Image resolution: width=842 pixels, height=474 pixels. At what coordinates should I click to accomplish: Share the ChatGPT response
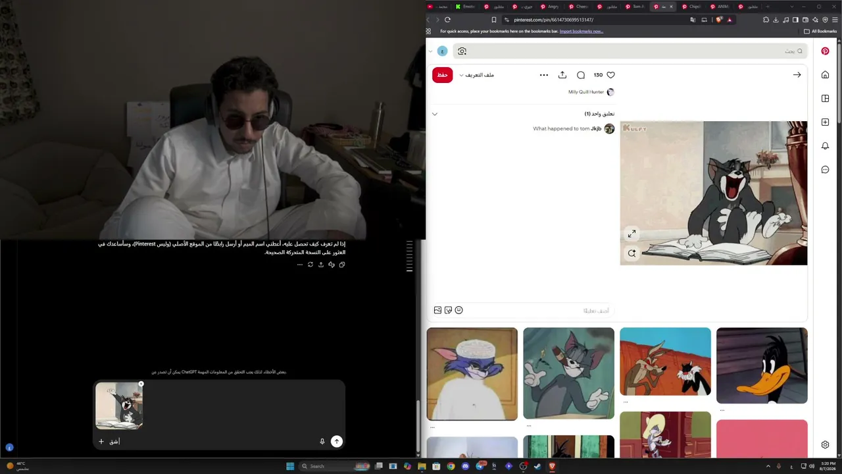pyautogui.click(x=321, y=265)
